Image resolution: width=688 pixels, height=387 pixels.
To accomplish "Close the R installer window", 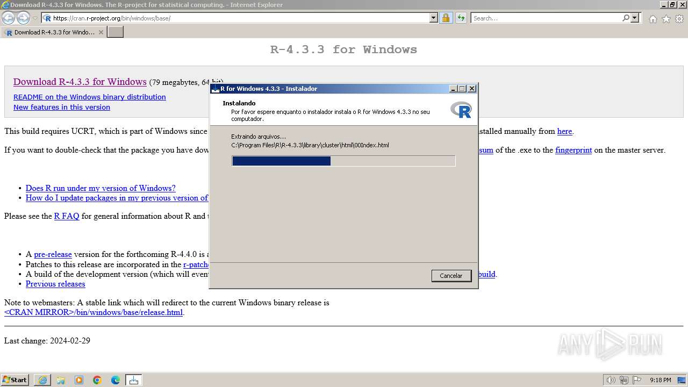I will tap(472, 89).
